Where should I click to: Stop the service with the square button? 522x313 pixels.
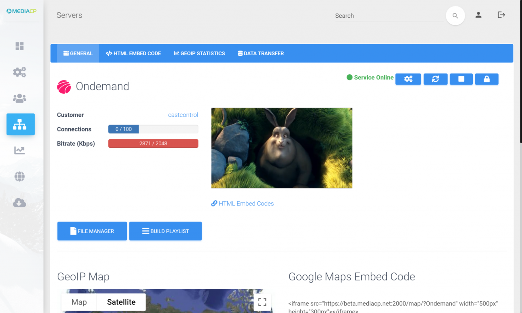pos(461,79)
